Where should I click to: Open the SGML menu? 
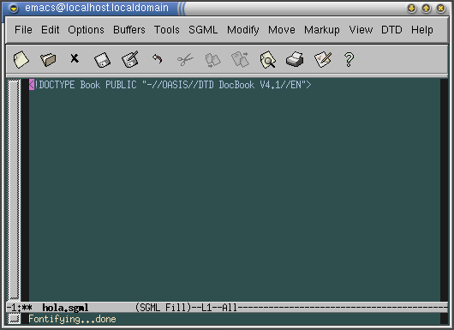pos(203,30)
